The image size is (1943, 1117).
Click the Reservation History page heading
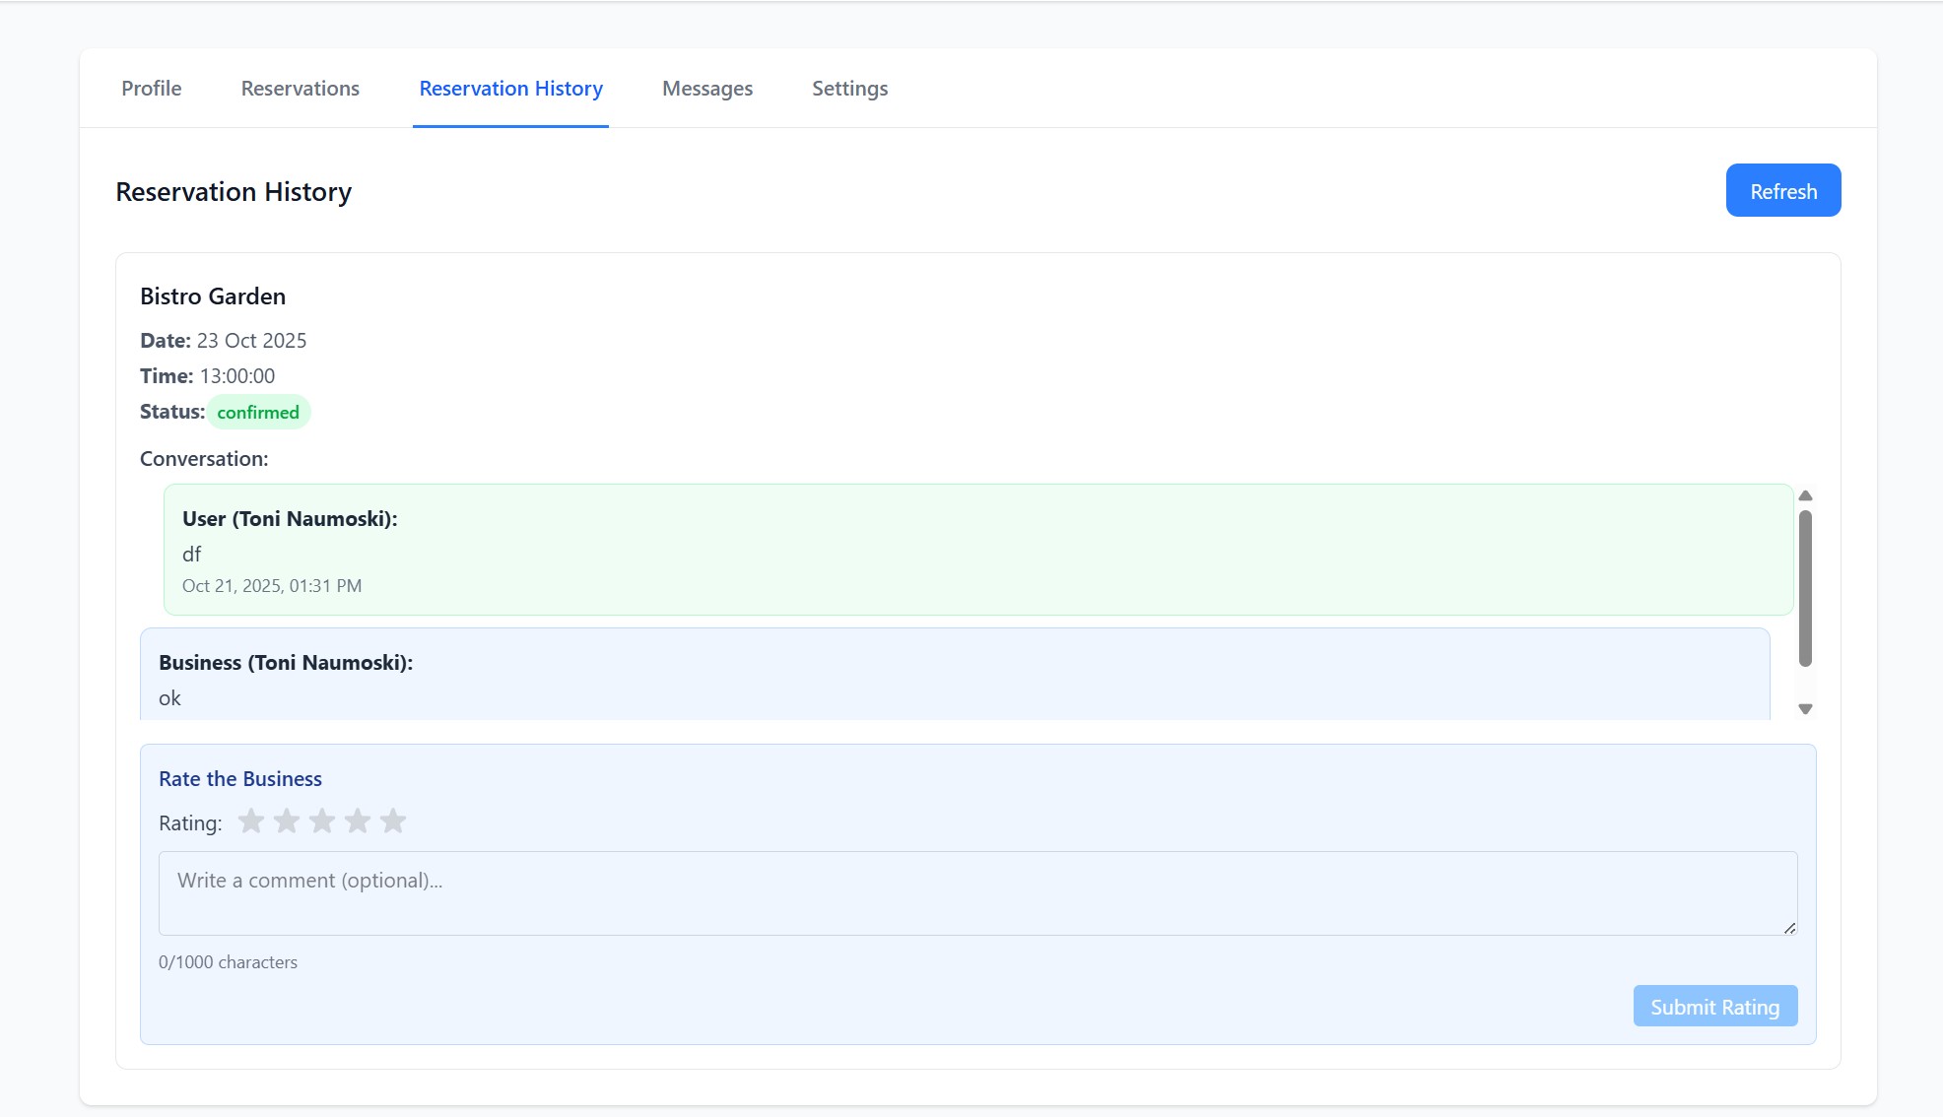[x=234, y=192]
